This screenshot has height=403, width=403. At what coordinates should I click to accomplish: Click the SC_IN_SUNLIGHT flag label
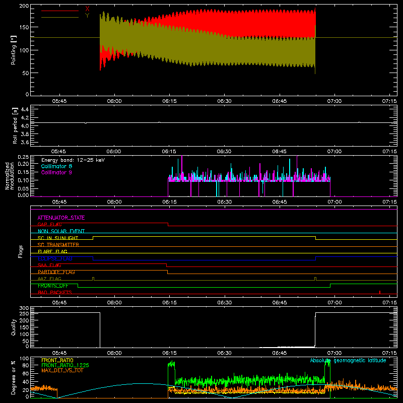click(58, 238)
